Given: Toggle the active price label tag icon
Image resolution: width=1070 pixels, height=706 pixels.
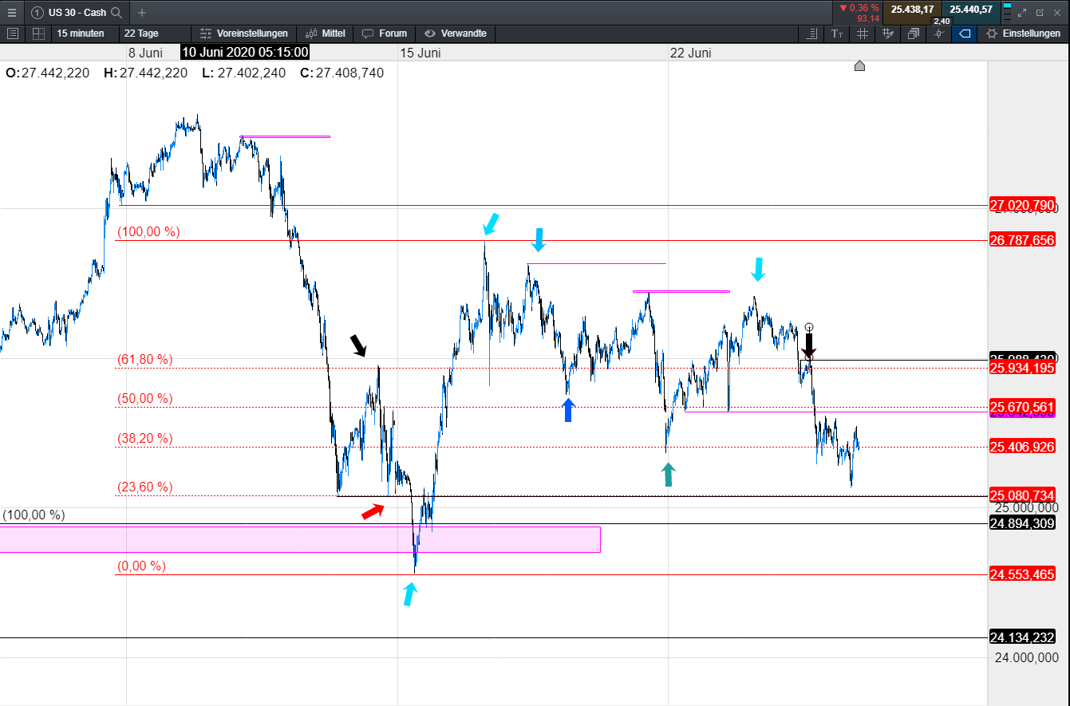Looking at the screenshot, I should 965,34.
